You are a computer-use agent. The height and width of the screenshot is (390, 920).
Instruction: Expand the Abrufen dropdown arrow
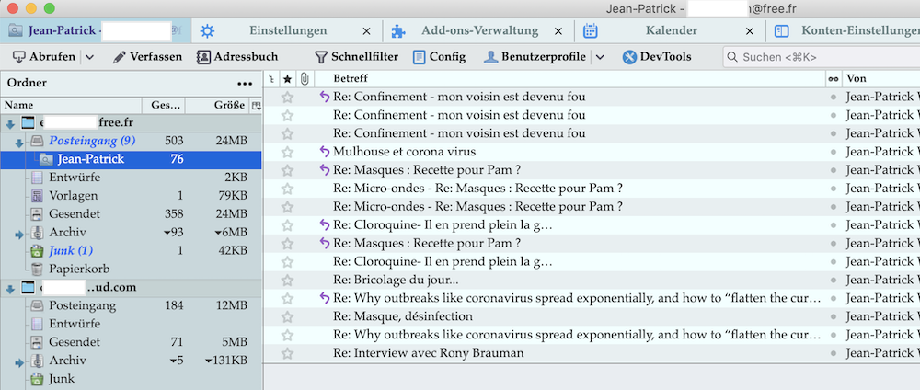[x=89, y=57]
